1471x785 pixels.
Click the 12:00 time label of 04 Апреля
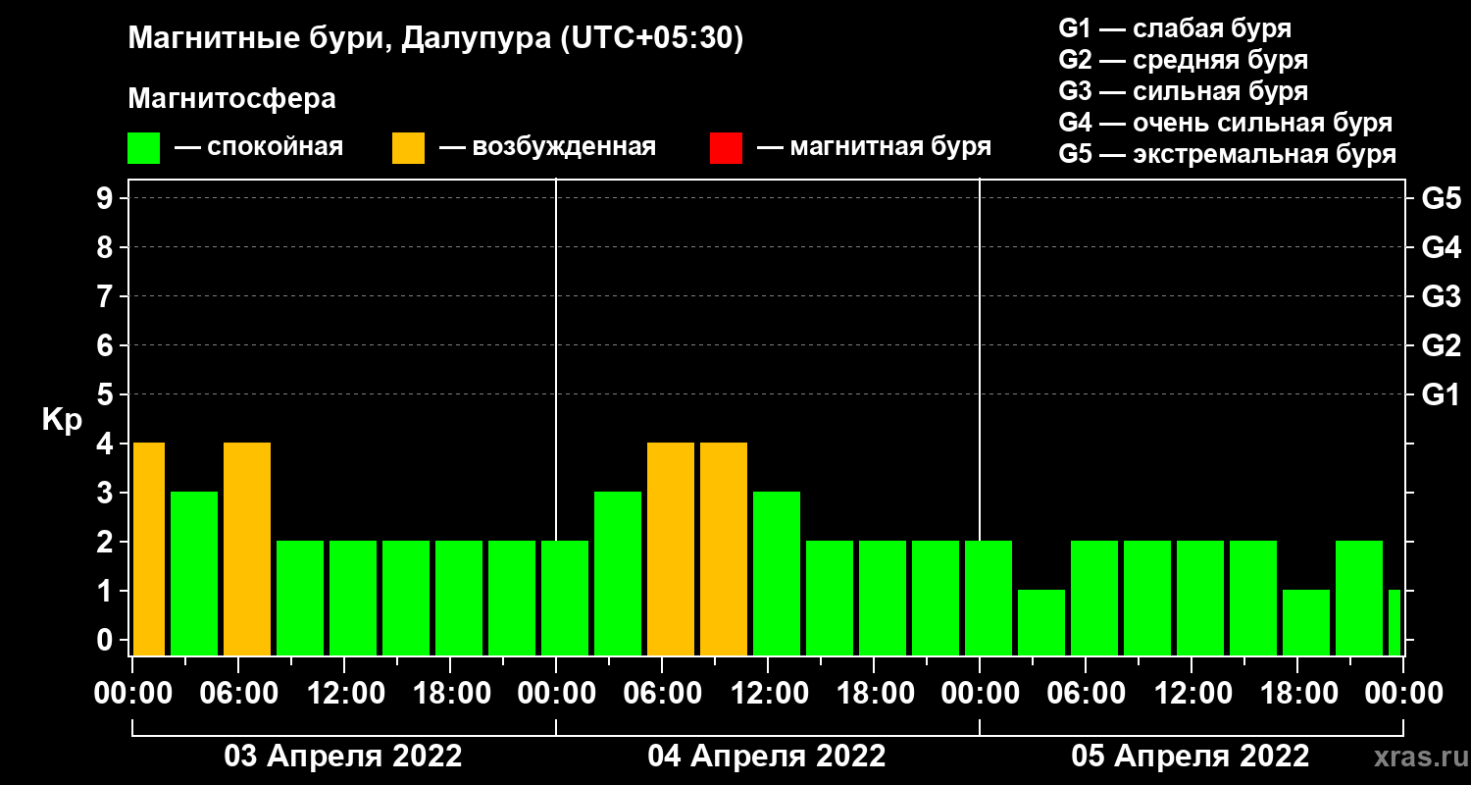tap(768, 694)
